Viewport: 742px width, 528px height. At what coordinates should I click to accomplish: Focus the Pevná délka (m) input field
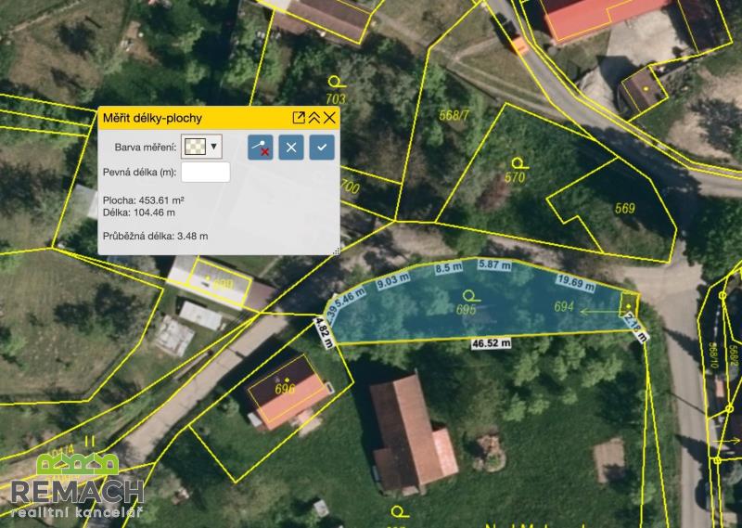coord(205,172)
